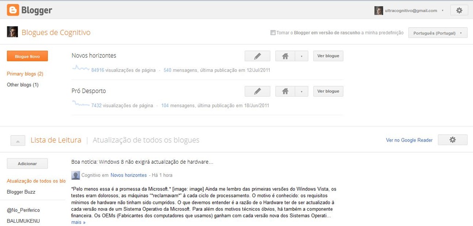473x226 pixels.
Task: Click the account avatar next to ultracognitivo email
Action: 379,11
